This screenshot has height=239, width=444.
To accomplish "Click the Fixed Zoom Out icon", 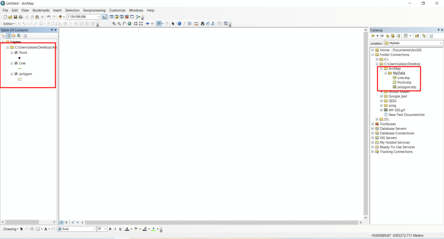I will [x=141, y=24].
